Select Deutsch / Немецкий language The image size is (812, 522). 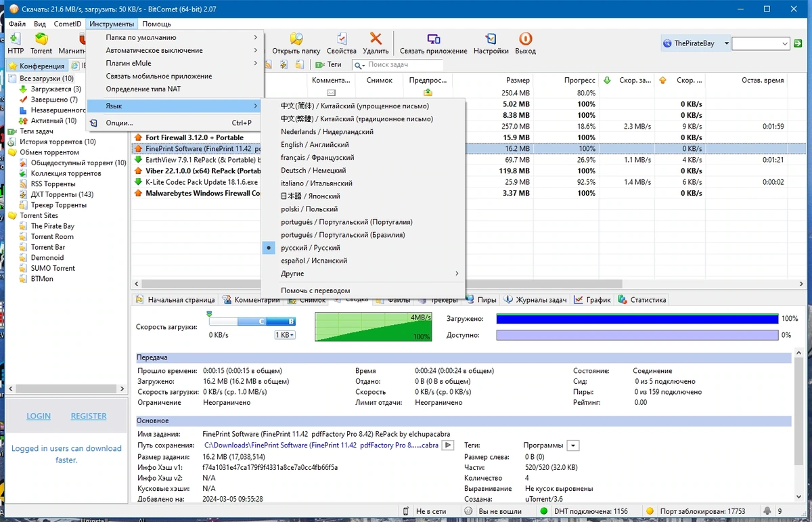coord(363,170)
